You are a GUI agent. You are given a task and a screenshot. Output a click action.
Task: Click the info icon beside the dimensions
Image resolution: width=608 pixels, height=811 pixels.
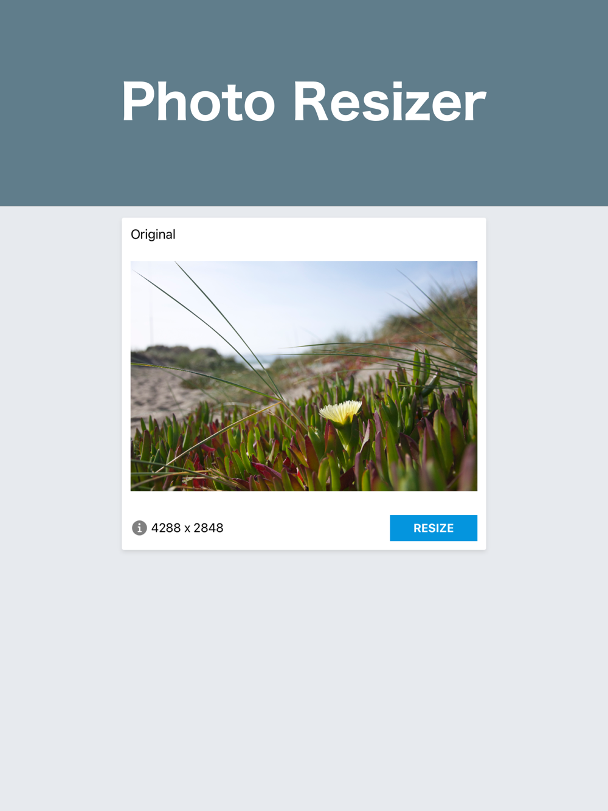139,528
